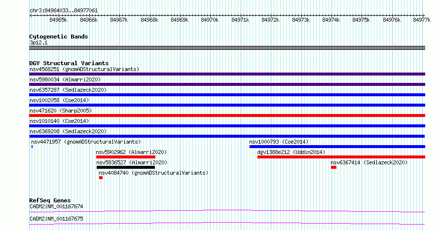Click the purple nsv5980034 variant bar
439x230 pixels.
(227, 84)
